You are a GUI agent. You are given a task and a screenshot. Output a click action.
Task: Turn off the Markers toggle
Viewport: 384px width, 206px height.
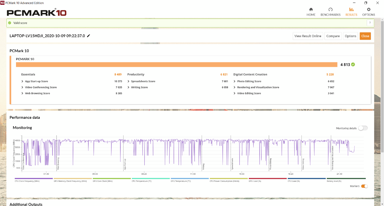pyautogui.click(x=364, y=186)
